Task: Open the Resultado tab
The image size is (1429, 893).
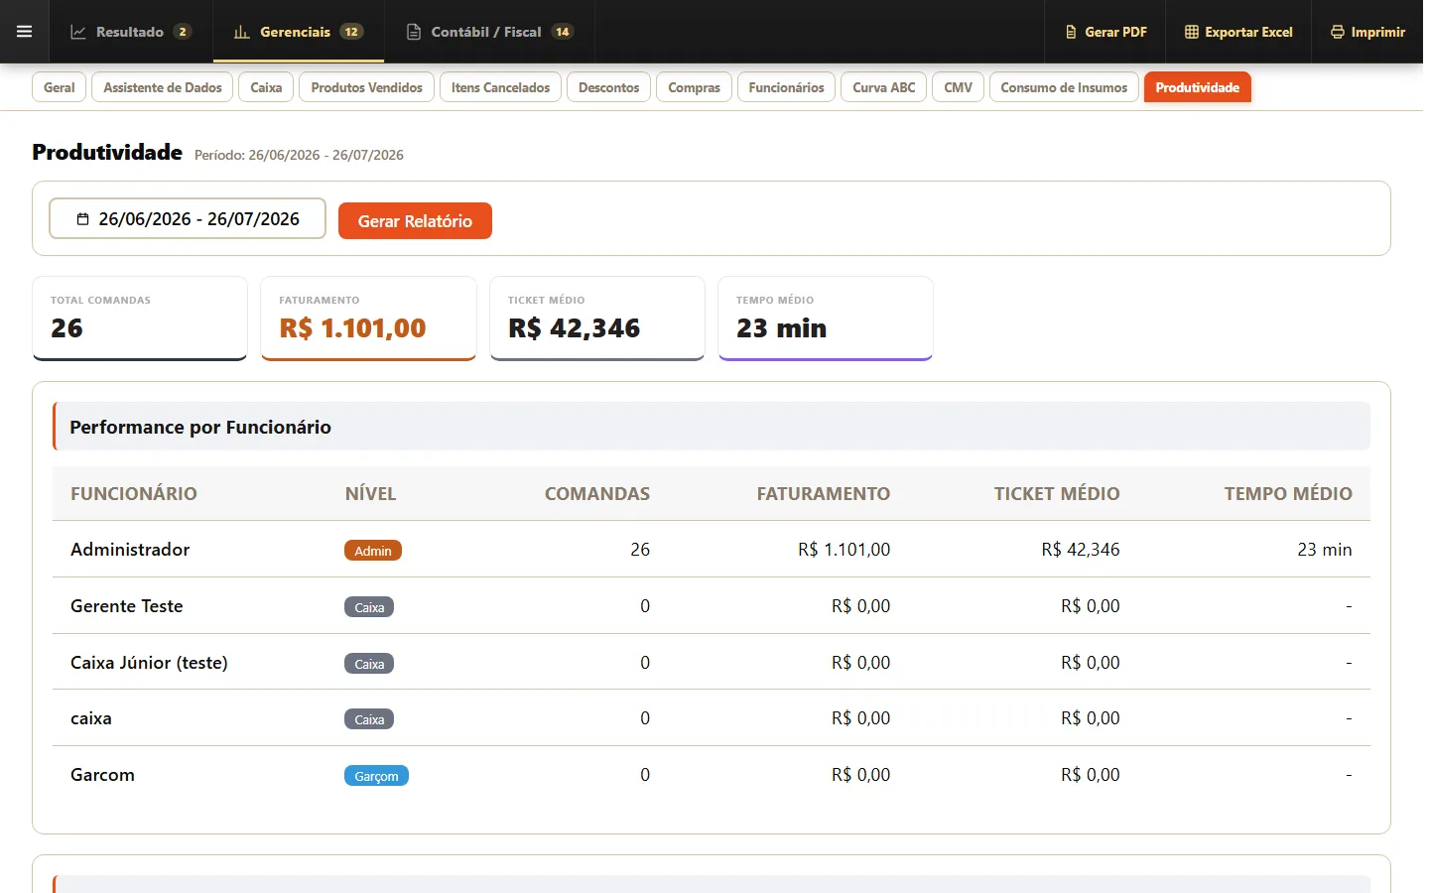Action: (130, 32)
